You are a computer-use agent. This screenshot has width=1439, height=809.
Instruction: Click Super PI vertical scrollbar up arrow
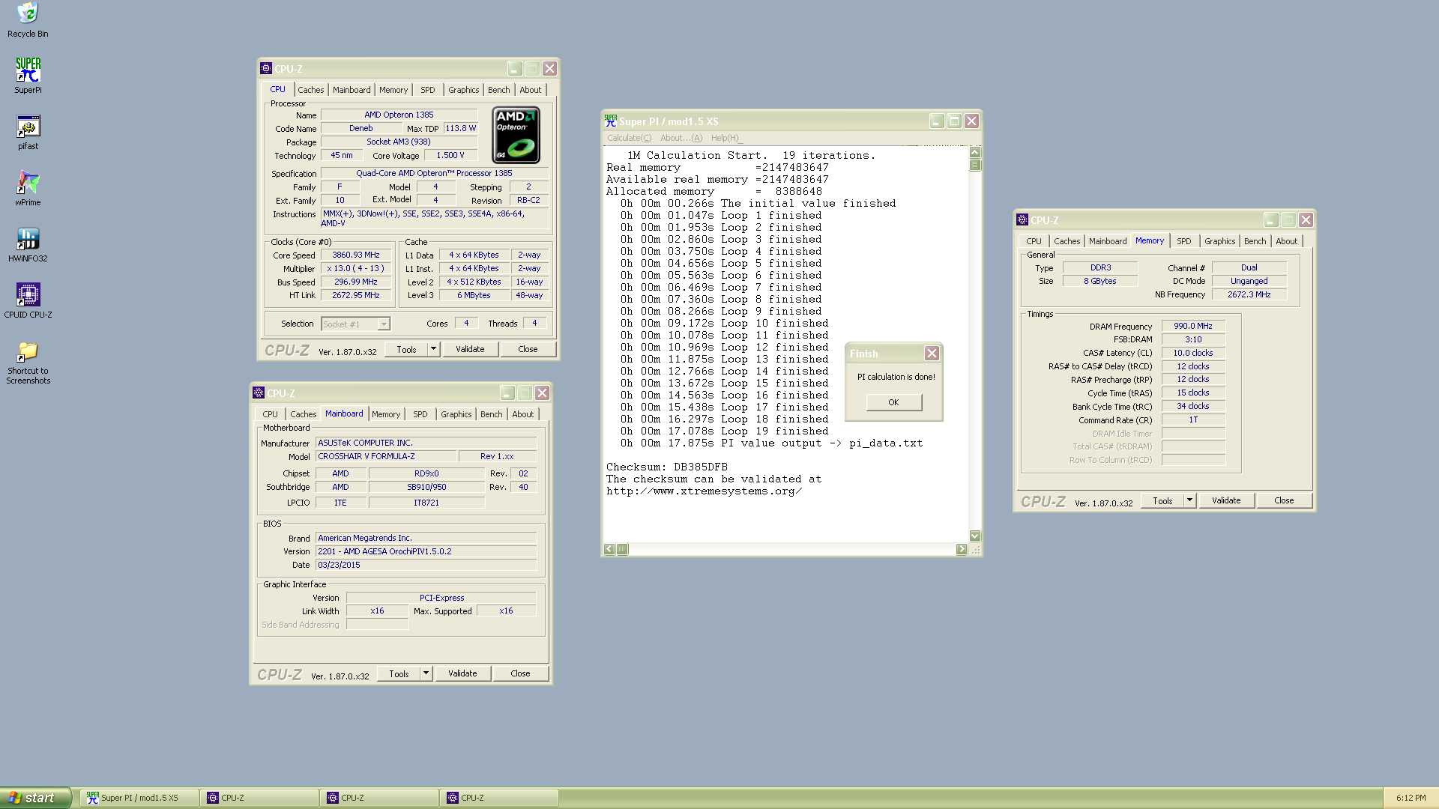[975, 152]
